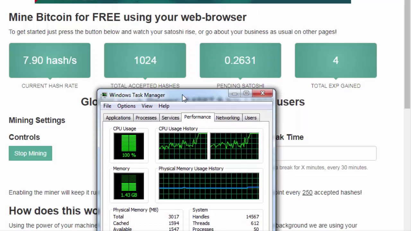Click the Mining Settings heading

[37, 120]
